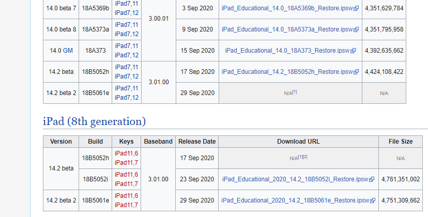Select file size 4,351,629,784
This screenshot has height=217, width=428.
[x=384, y=8]
